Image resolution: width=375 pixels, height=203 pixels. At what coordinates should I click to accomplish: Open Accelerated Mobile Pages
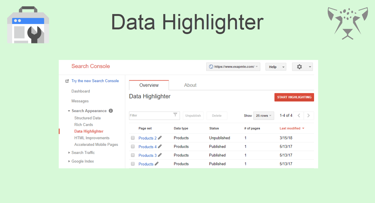tap(96, 145)
